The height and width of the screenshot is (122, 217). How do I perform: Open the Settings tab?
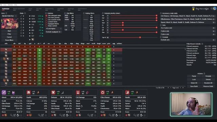click(x=71, y=9)
